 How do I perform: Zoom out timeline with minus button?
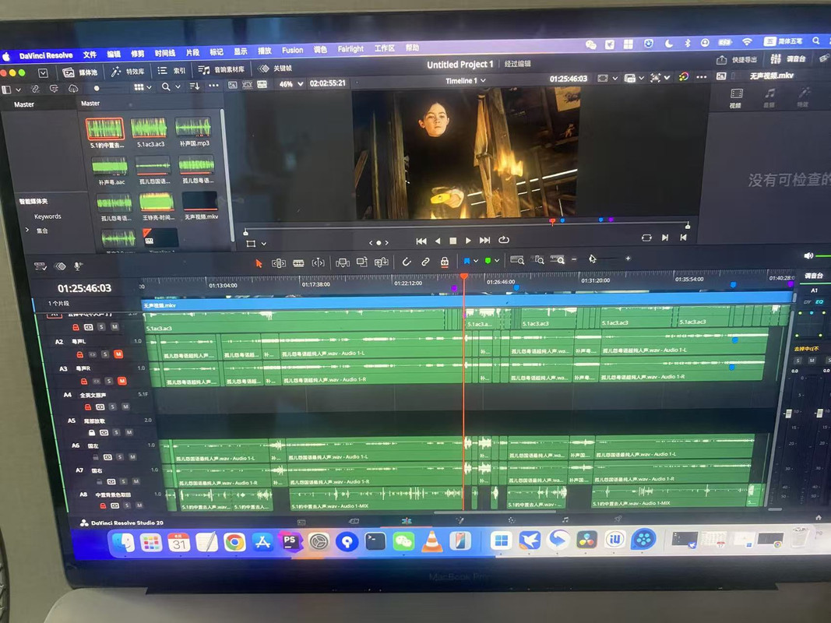(x=574, y=259)
